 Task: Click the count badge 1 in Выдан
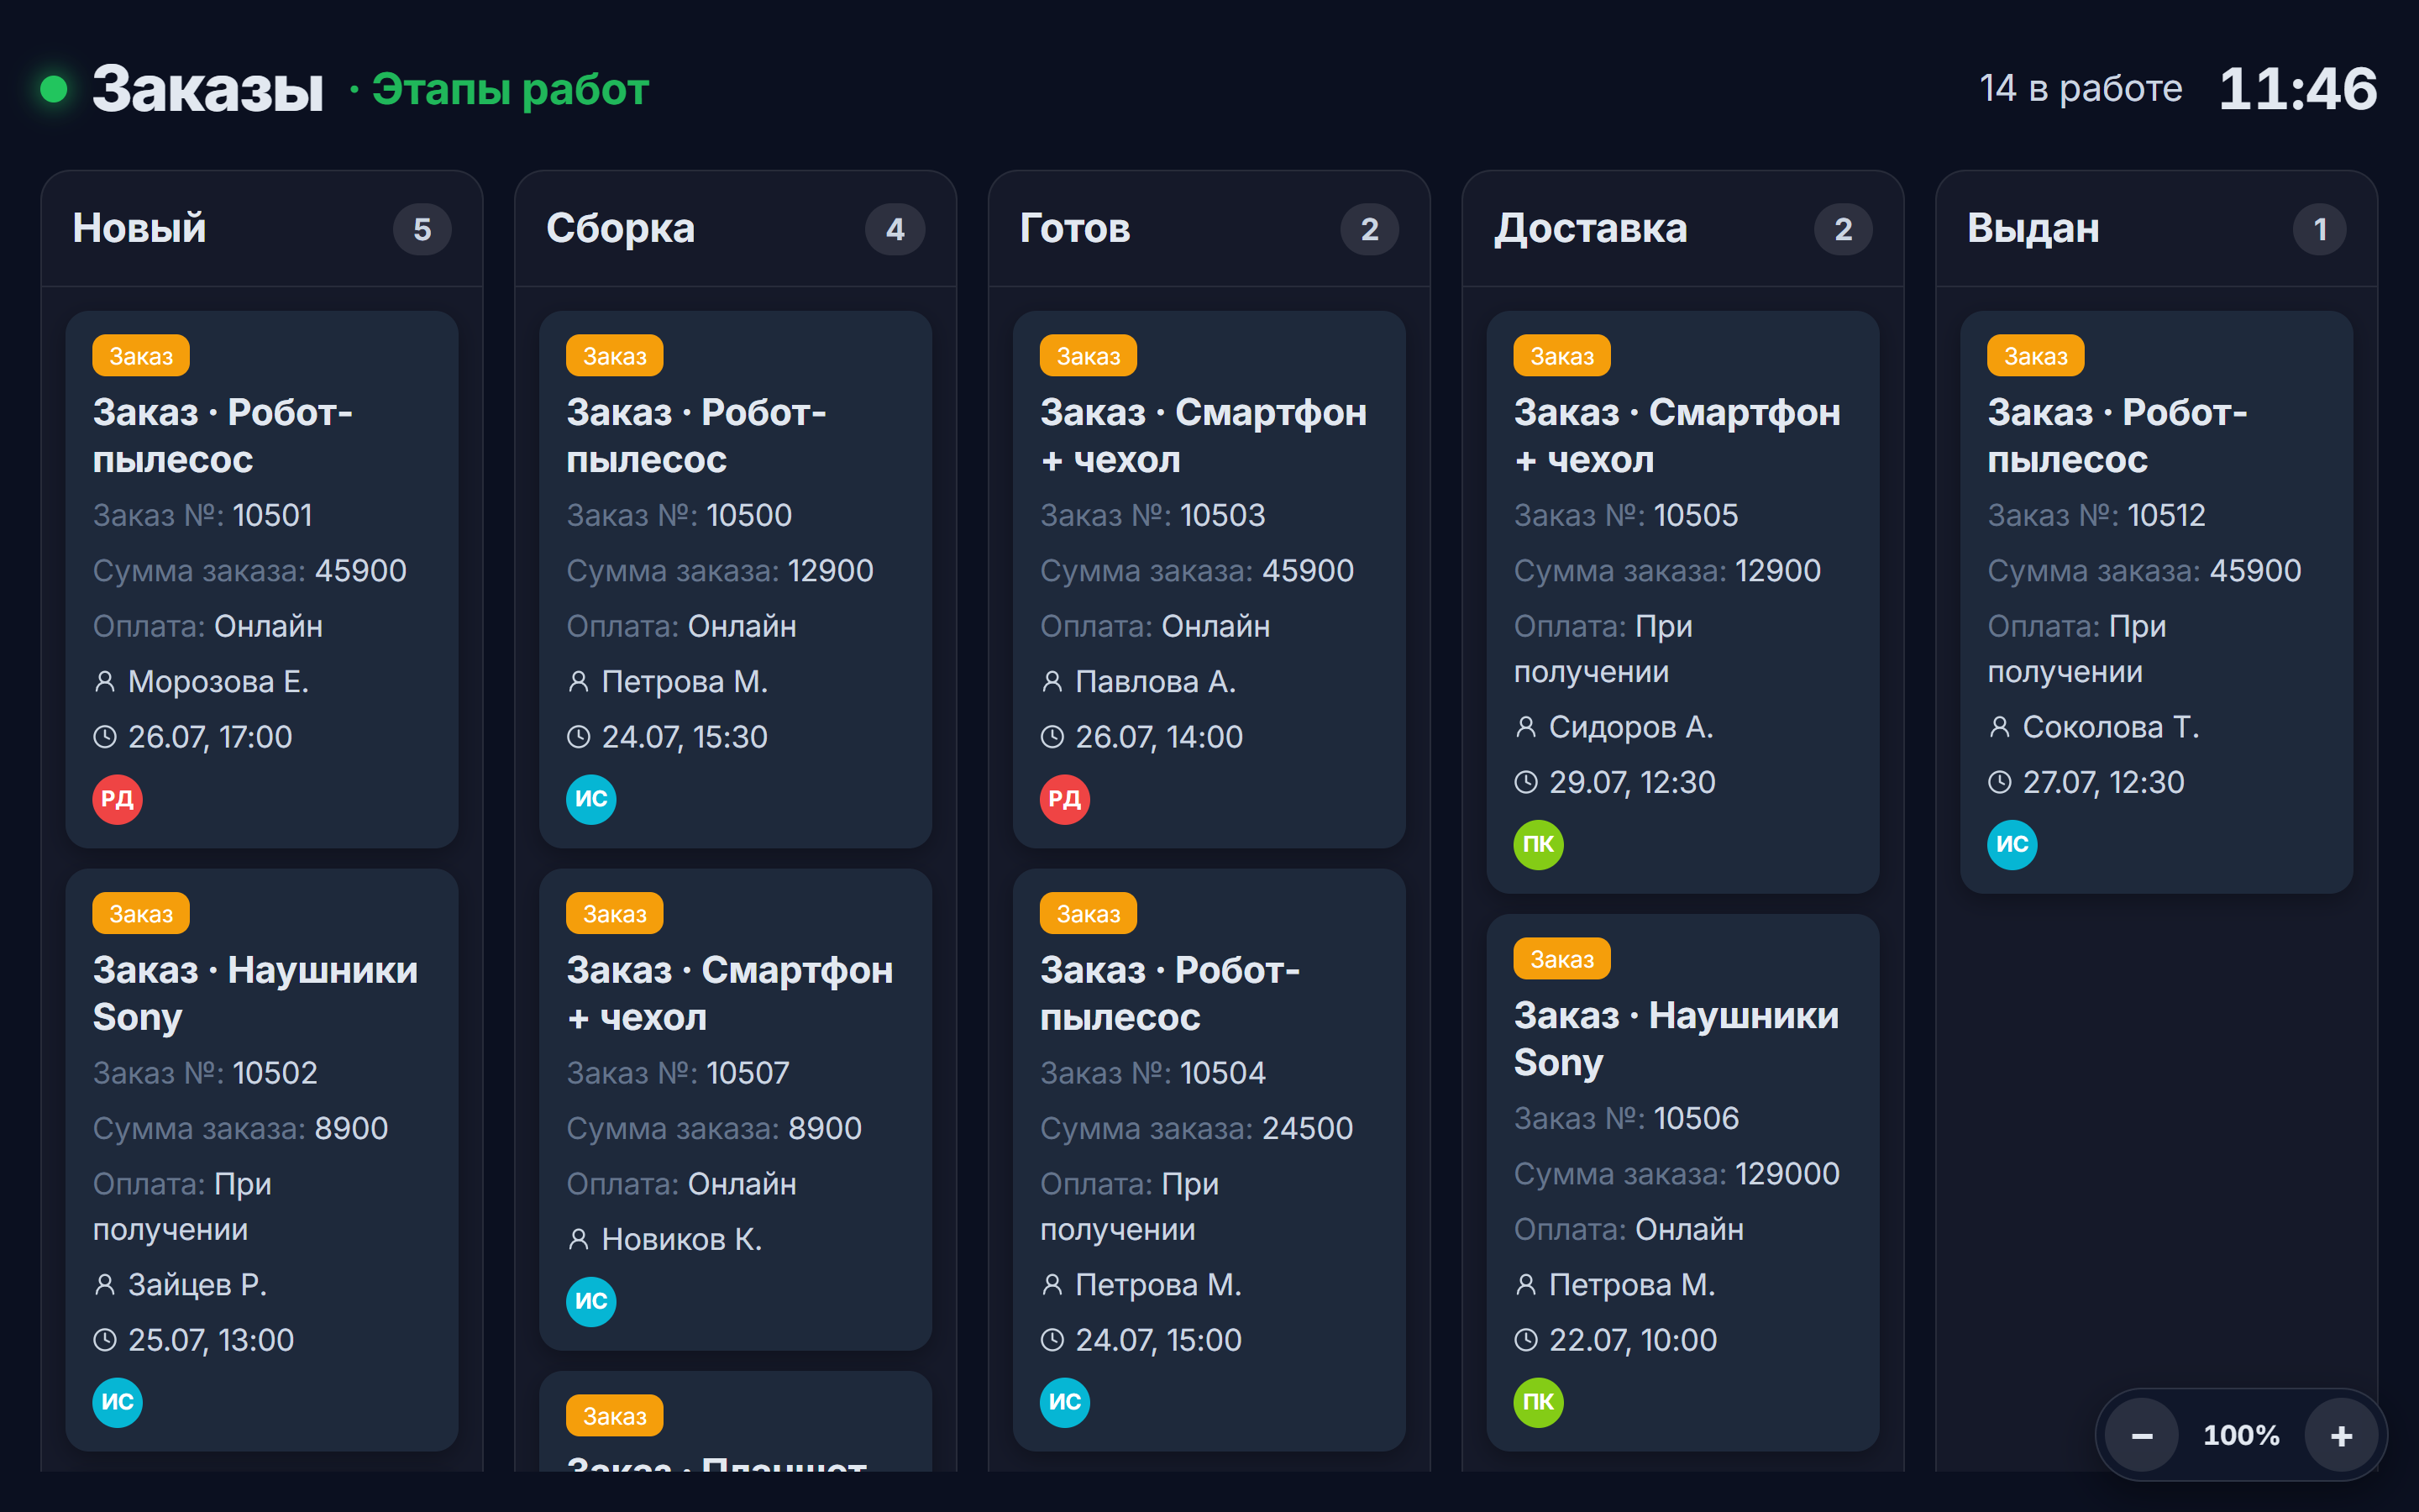(x=2320, y=230)
